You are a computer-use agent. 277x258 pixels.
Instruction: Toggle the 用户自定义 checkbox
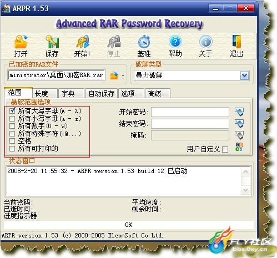pos(225,149)
